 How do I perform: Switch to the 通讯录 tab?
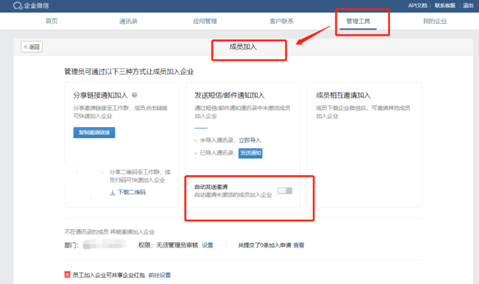pos(128,21)
